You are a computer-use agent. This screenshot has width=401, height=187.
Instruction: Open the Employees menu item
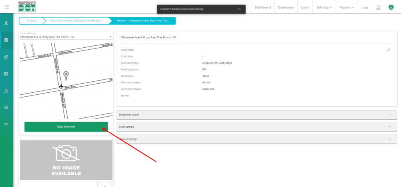pyautogui.click(x=286, y=7)
